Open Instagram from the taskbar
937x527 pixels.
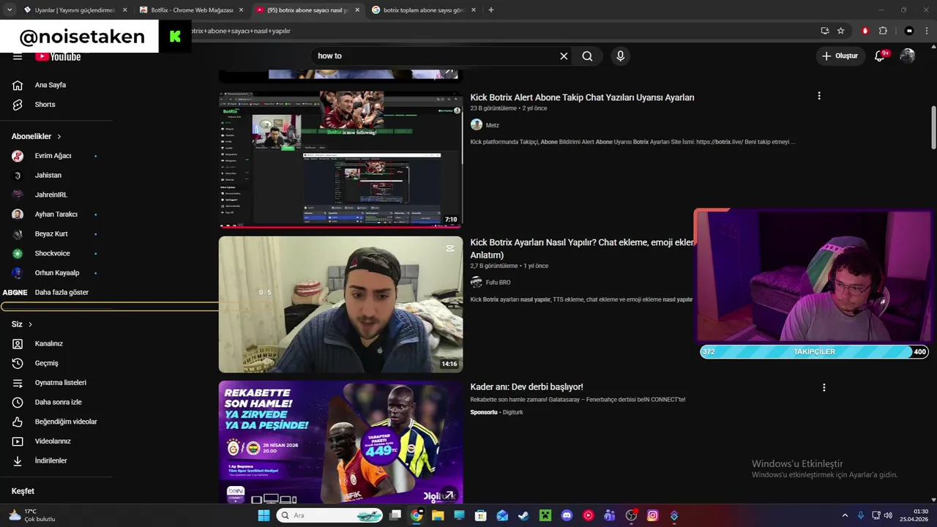click(652, 515)
